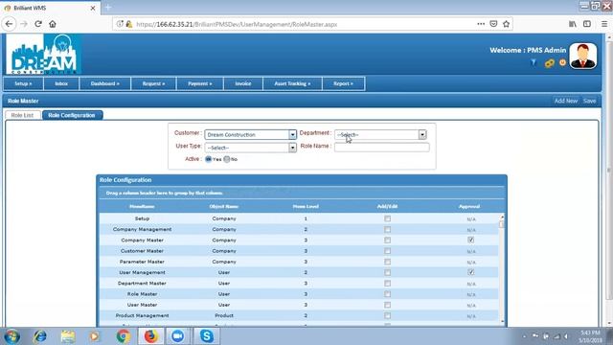Screen dimensions: 613x345
Task: Click the yellow chain link icon
Action: pos(549,63)
